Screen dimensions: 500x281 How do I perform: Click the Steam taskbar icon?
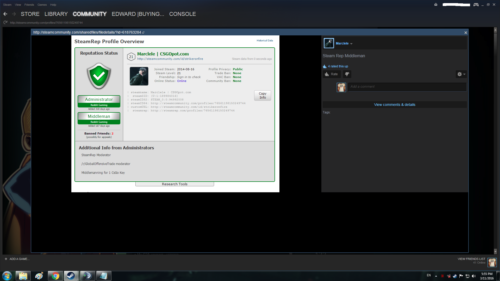[71, 276]
